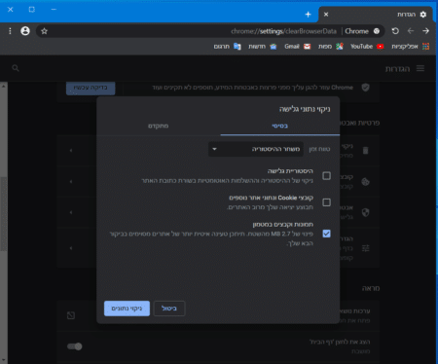
Task: Expand the cookies row arrow
Action: pyautogui.click(x=71, y=182)
